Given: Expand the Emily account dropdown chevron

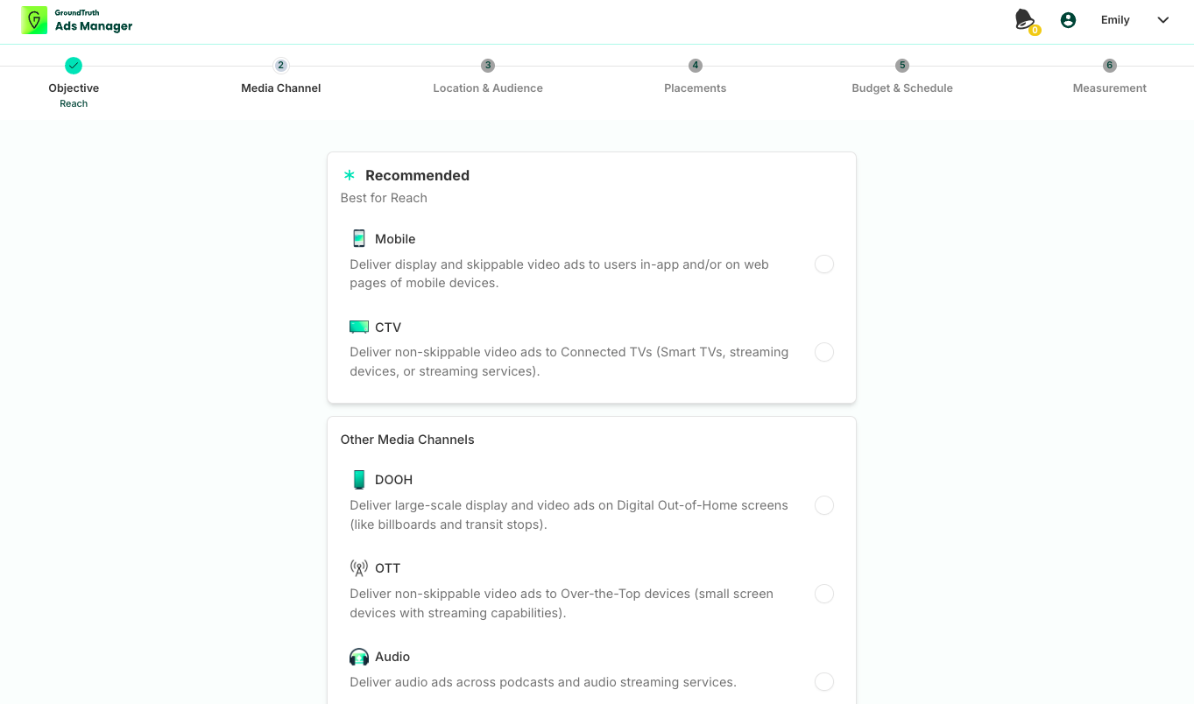Looking at the screenshot, I should point(1163,20).
